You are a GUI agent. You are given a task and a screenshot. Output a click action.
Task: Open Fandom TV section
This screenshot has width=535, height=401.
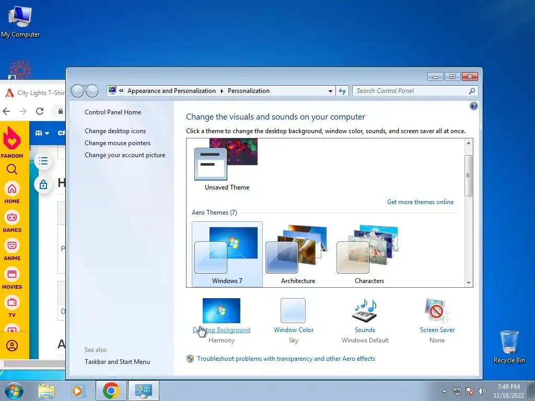coord(12,306)
